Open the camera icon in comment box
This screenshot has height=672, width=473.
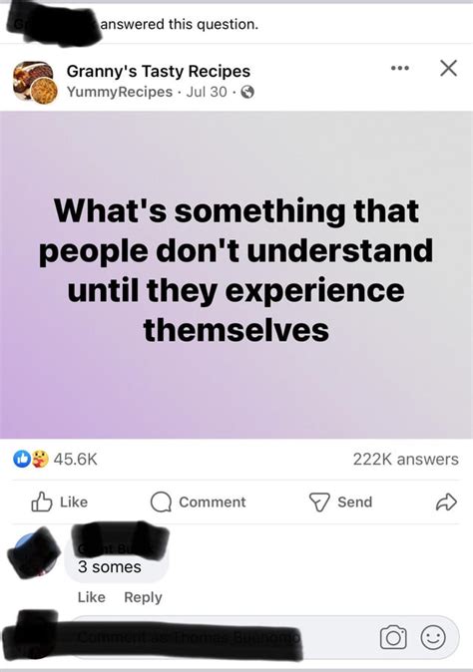pos(393,637)
